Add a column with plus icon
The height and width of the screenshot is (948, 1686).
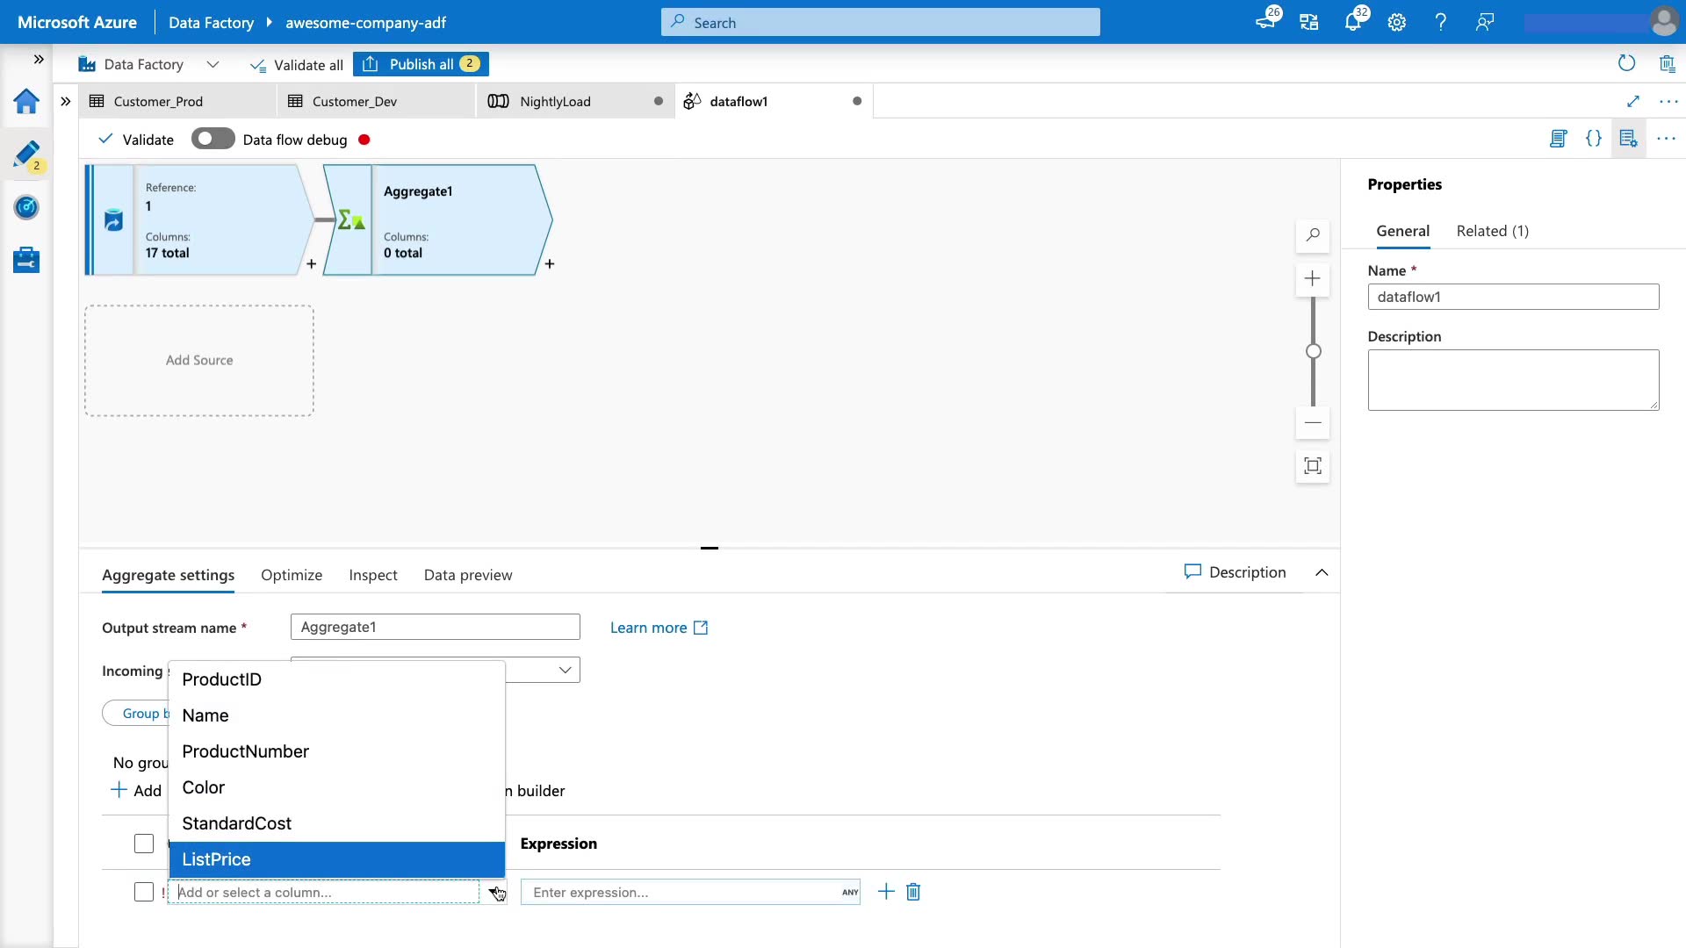[886, 892]
